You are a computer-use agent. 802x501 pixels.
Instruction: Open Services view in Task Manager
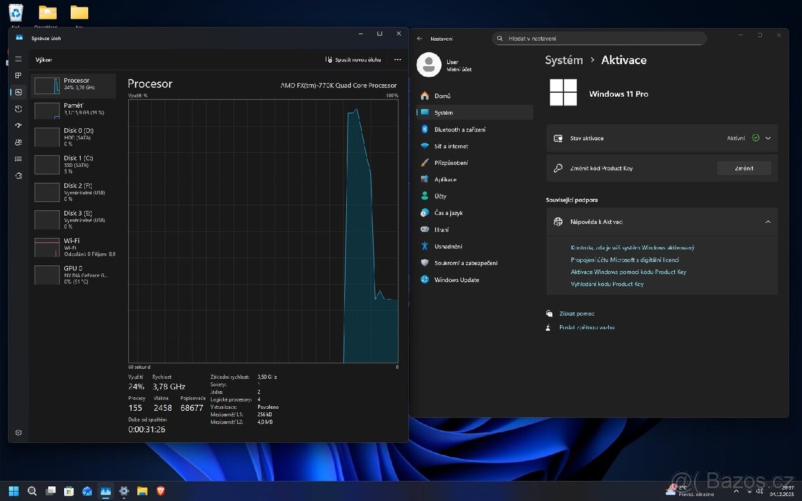click(x=17, y=176)
